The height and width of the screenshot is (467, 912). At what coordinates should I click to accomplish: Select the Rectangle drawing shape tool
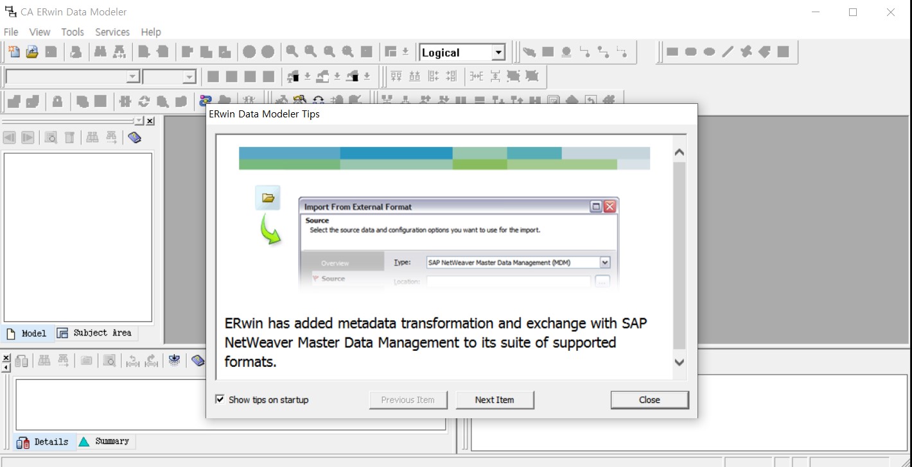point(672,52)
